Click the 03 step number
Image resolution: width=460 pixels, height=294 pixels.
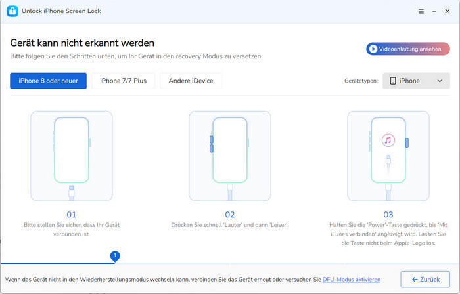click(388, 215)
